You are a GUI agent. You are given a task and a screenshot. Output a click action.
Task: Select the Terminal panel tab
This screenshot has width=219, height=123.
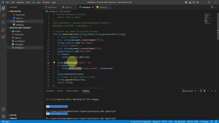pos(86,91)
